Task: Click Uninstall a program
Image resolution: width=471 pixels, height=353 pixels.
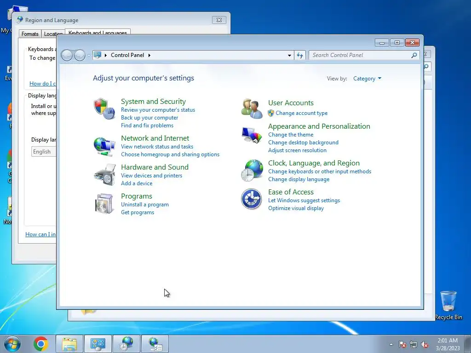Action: click(x=144, y=205)
